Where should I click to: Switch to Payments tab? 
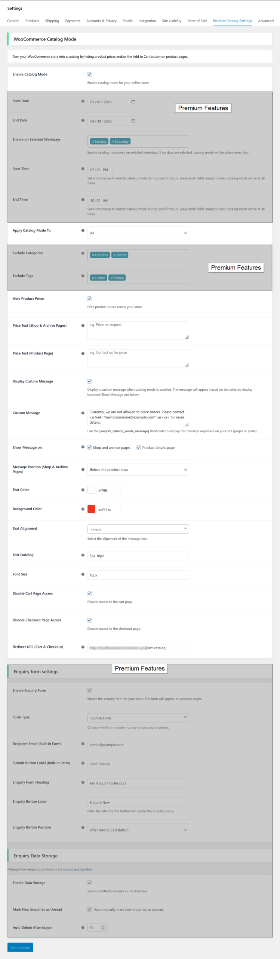(73, 21)
